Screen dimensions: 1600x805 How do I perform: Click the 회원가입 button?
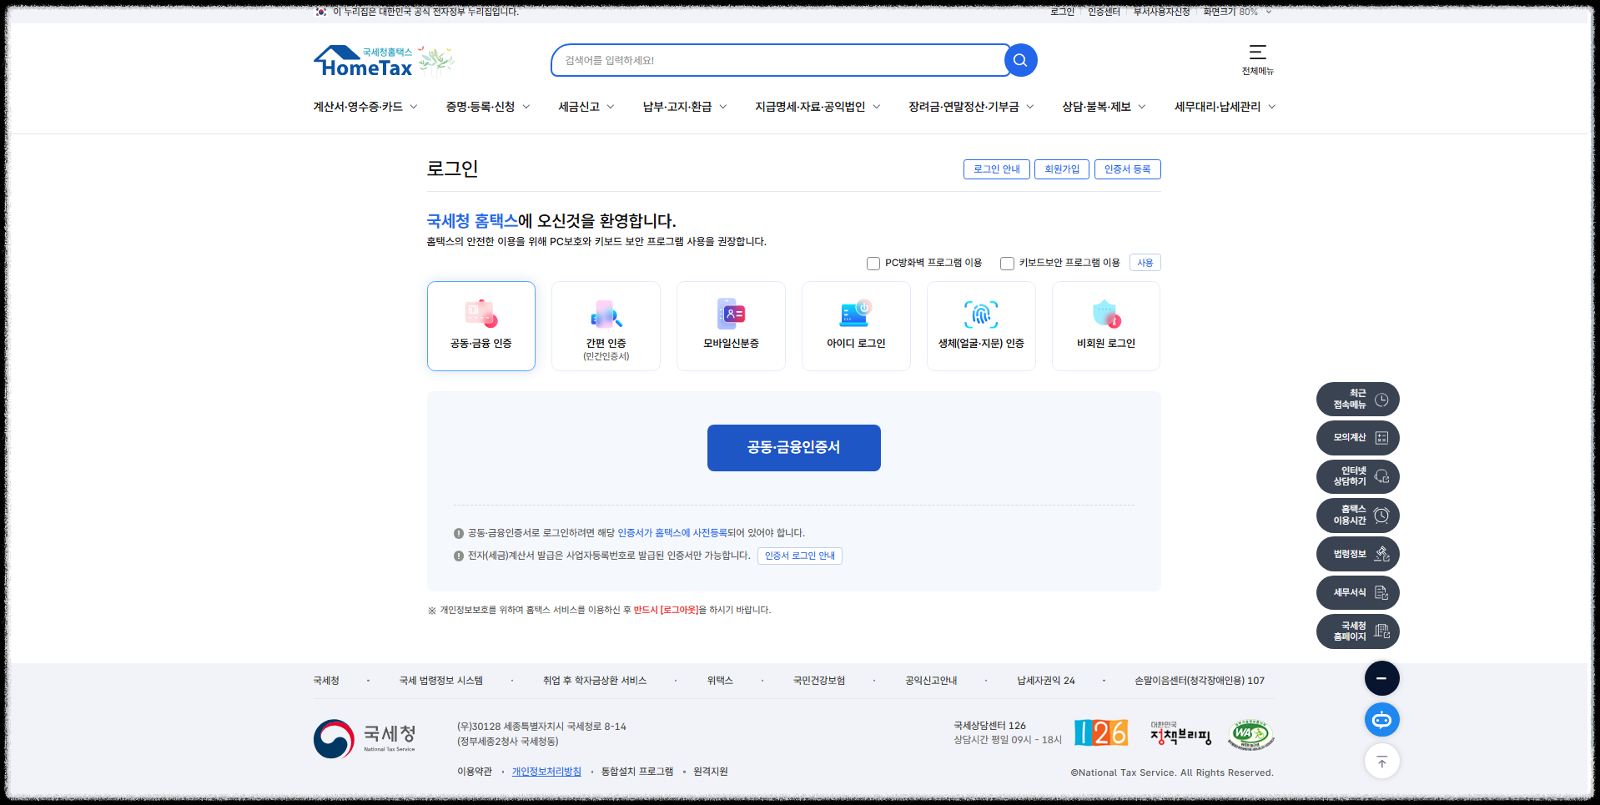[x=1062, y=169]
